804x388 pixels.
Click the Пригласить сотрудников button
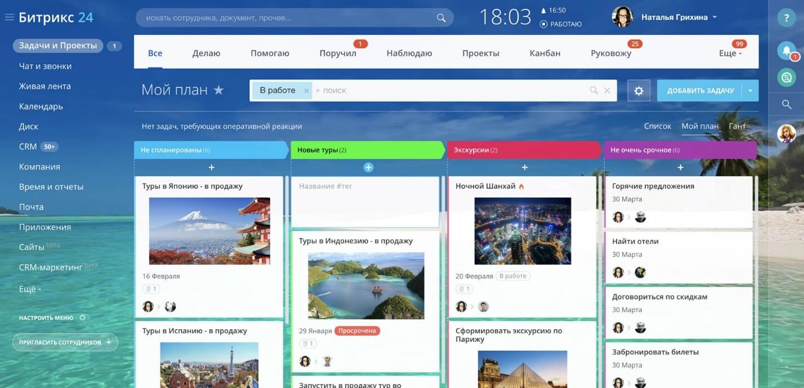[65, 342]
